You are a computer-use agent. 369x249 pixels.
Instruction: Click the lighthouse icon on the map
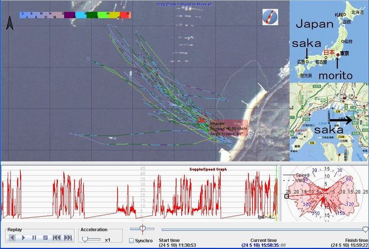(269, 17)
